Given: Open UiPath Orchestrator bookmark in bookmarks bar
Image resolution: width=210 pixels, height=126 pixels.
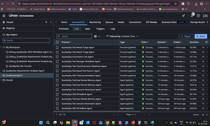Looking at the screenshot, I should pyautogui.click(x=57, y=9).
